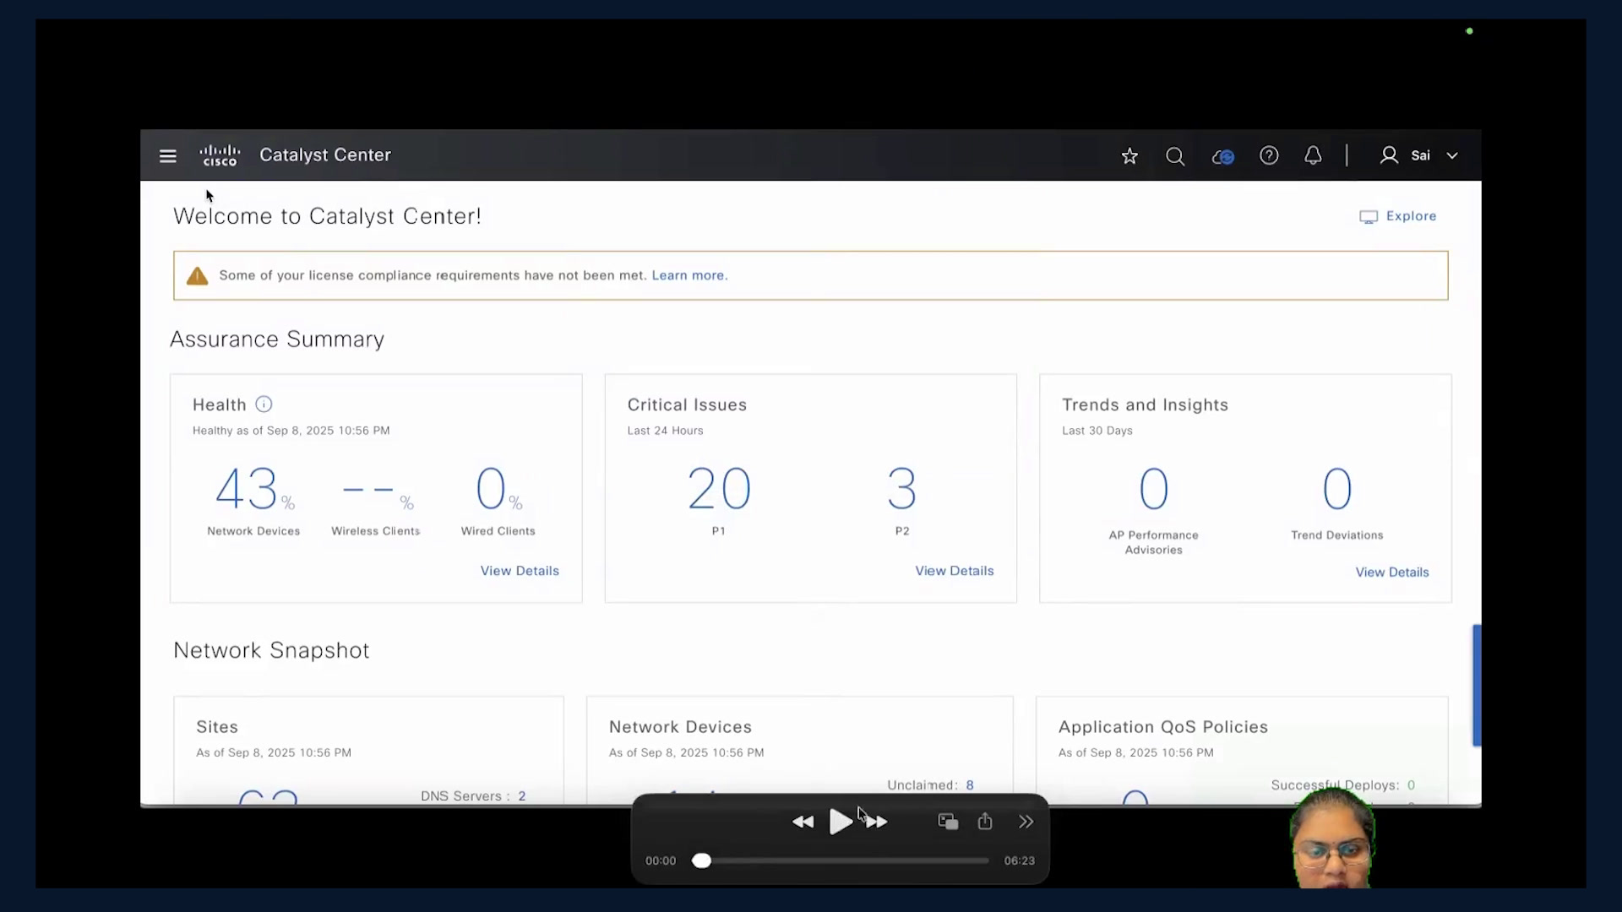Click the page vertical scrollbar
Image resolution: width=1622 pixels, height=912 pixels.
tap(1477, 685)
